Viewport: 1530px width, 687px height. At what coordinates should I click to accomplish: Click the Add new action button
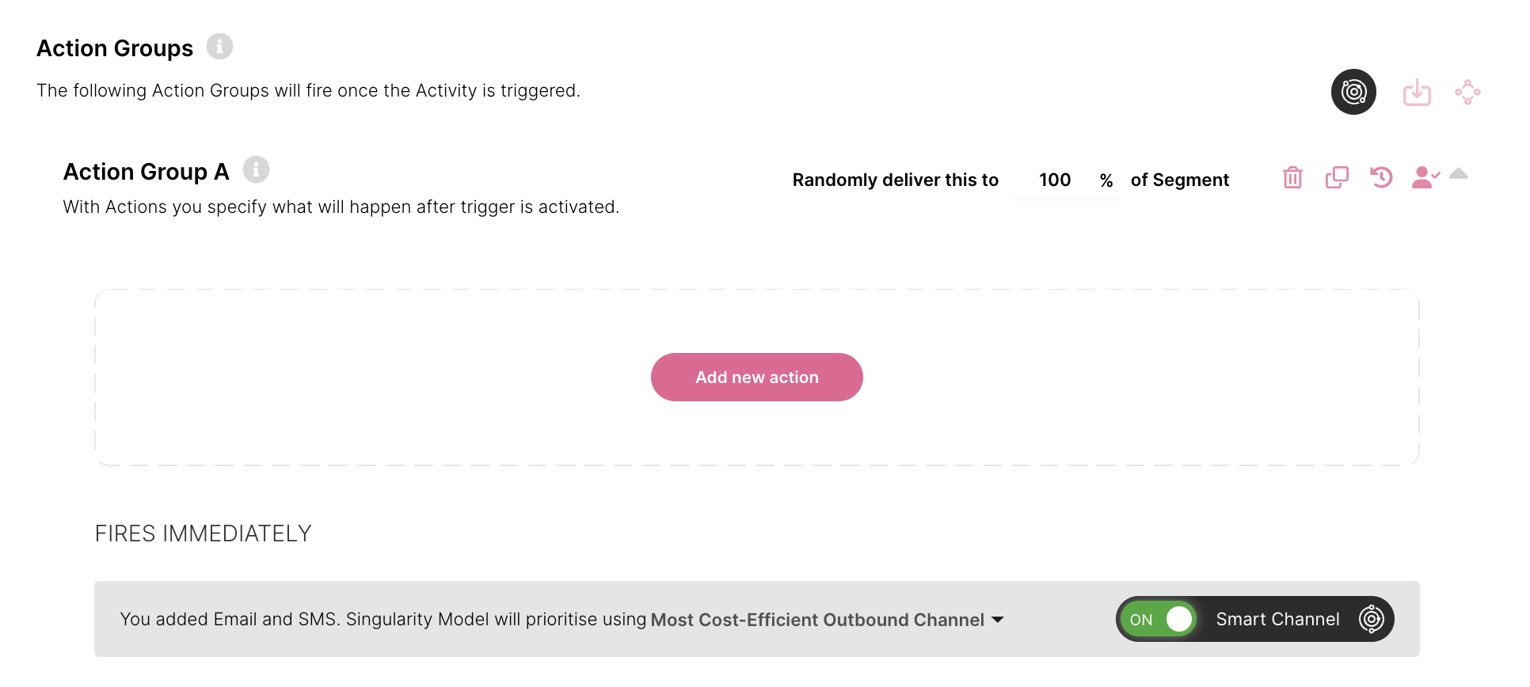756,377
